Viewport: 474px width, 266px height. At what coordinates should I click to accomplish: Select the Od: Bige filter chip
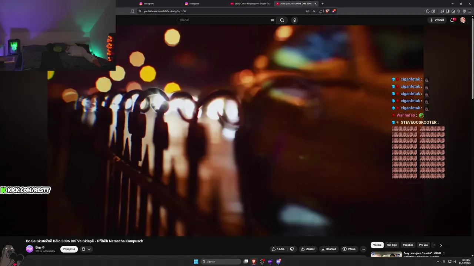392,245
